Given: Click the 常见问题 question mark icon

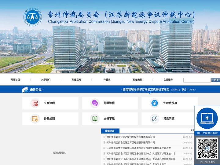Looking at the screenshot, I should pos(155,119).
